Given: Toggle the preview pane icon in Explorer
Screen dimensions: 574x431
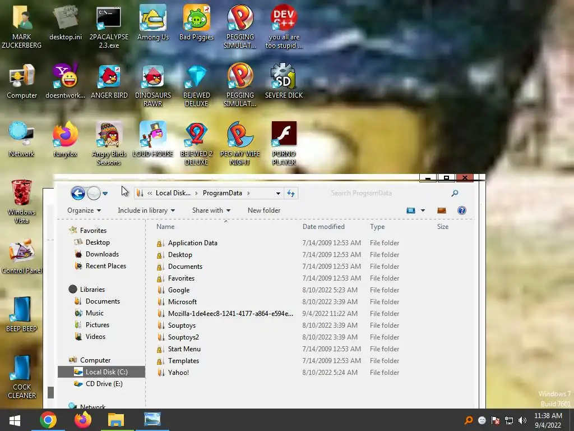Looking at the screenshot, I should point(442,210).
